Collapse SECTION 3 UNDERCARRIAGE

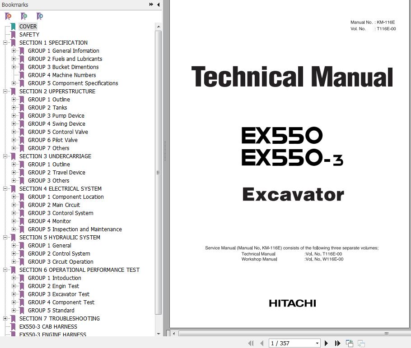pos(5,156)
